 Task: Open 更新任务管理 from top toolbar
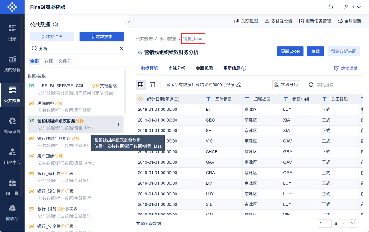click(315, 21)
